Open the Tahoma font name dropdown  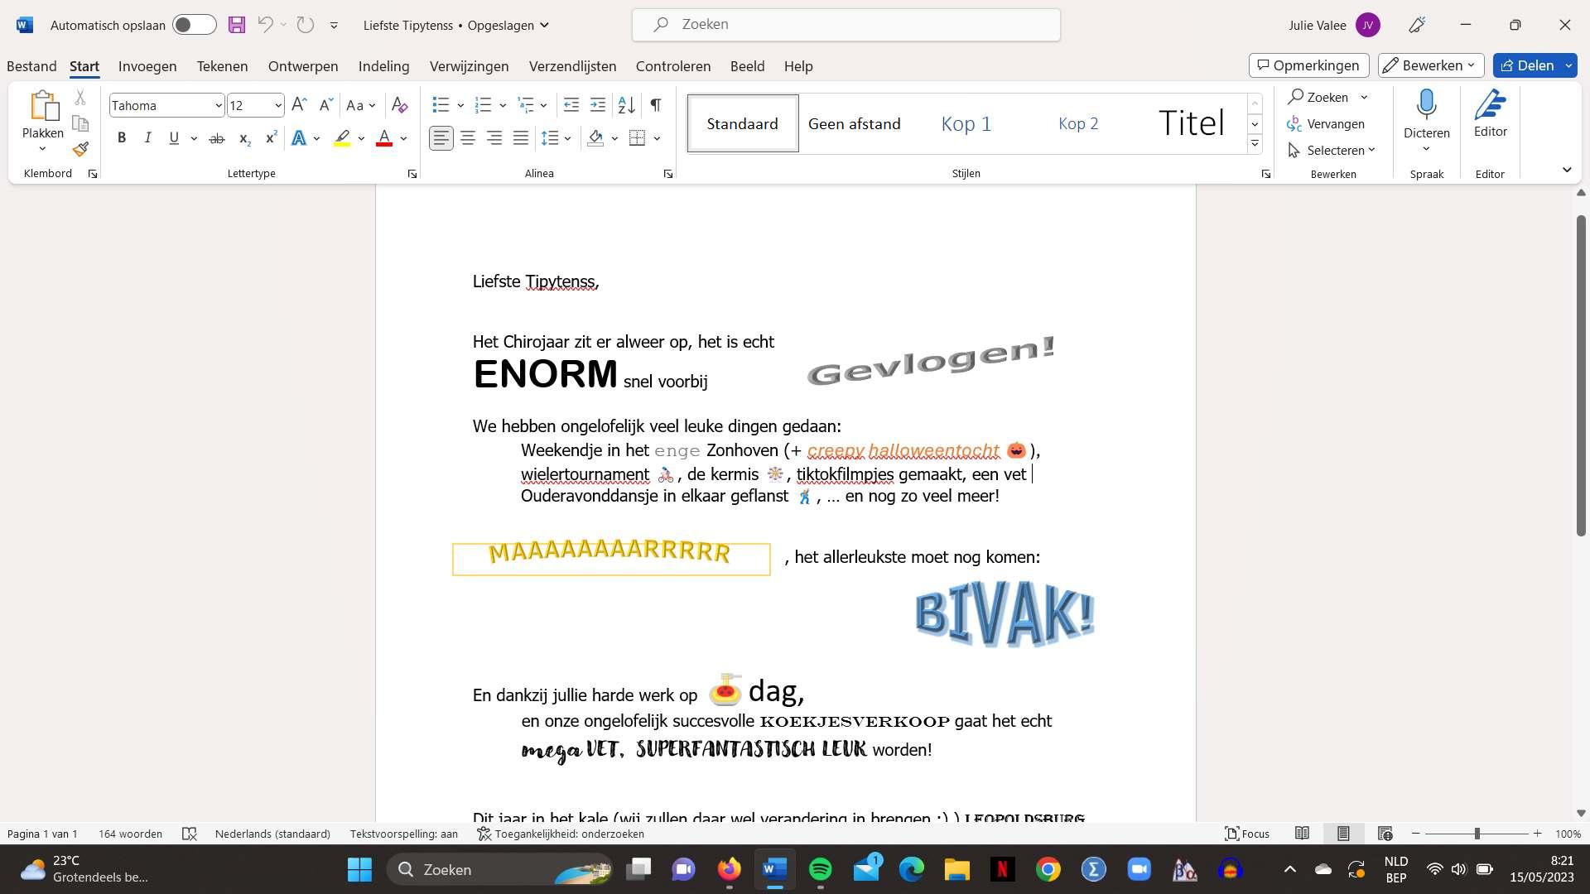[218, 106]
